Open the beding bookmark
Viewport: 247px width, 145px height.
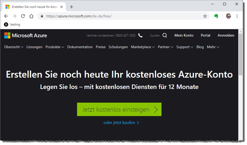(x=12, y=24)
